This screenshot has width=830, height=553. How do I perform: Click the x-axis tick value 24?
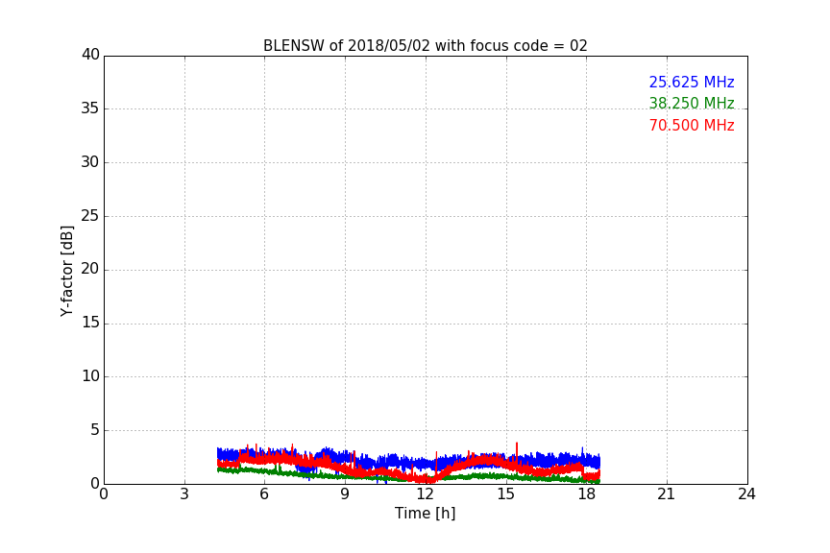(746, 494)
